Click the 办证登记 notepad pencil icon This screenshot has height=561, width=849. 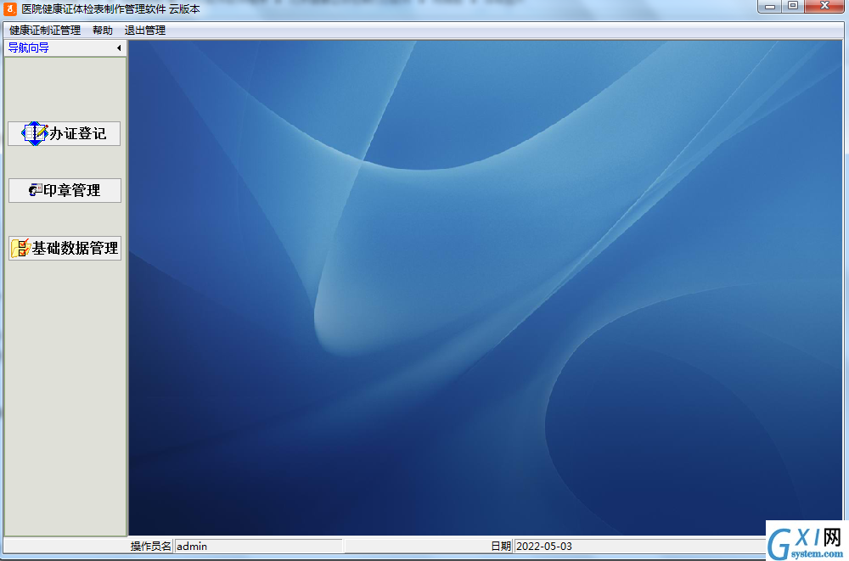[x=35, y=133]
